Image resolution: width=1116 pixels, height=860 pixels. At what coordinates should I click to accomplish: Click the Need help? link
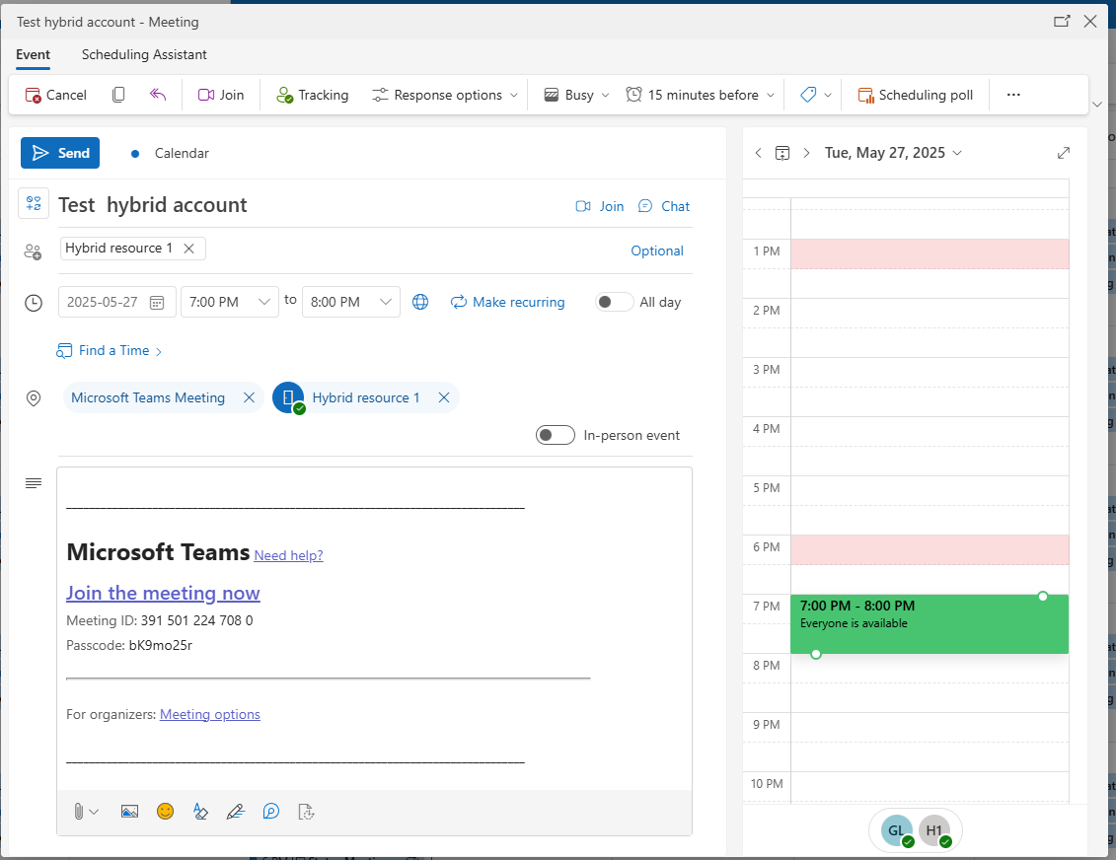pos(288,555)
